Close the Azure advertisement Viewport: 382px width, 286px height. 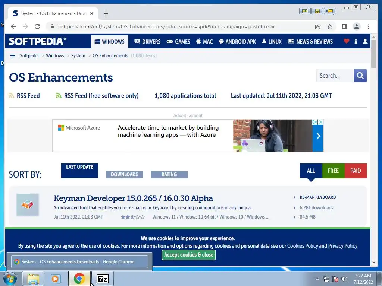pyautogui.click(x=320, y=122)
